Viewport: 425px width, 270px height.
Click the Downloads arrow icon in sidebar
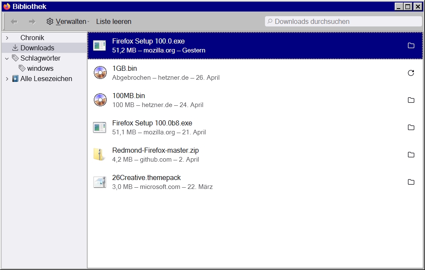[x=15, y=48]
